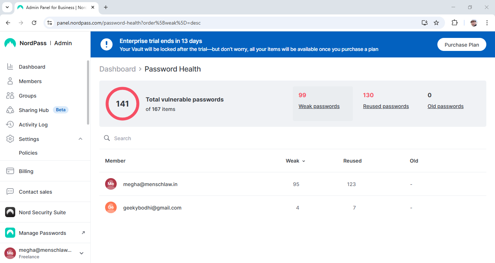Open the megha@menschlaw account at sidebar bottom
495x263 pixels.
click(45, 253)
